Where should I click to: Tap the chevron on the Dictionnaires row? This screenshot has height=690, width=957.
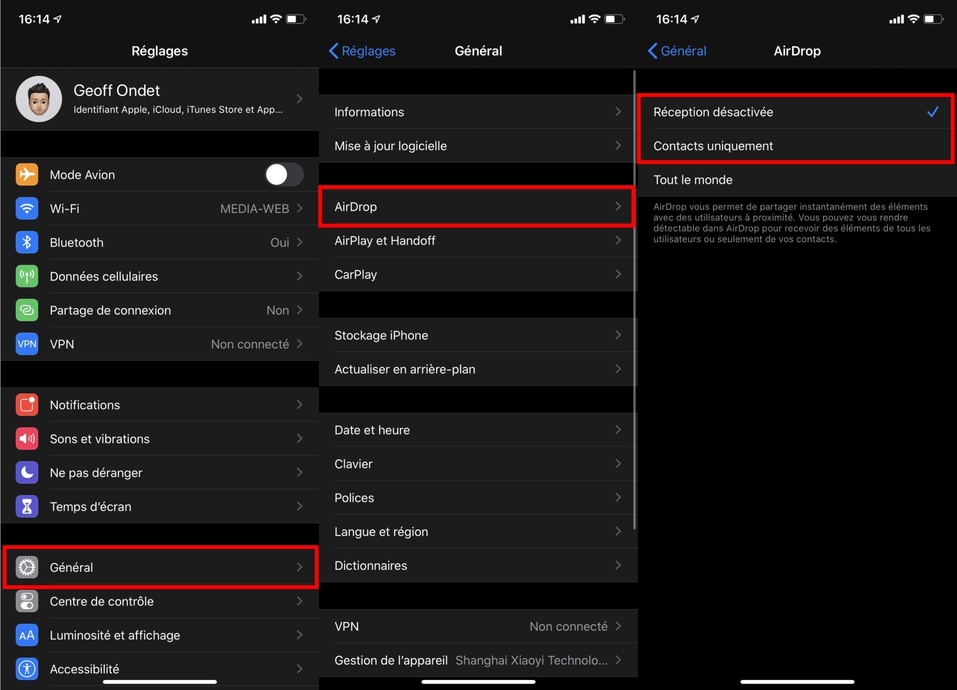(618, 565)
